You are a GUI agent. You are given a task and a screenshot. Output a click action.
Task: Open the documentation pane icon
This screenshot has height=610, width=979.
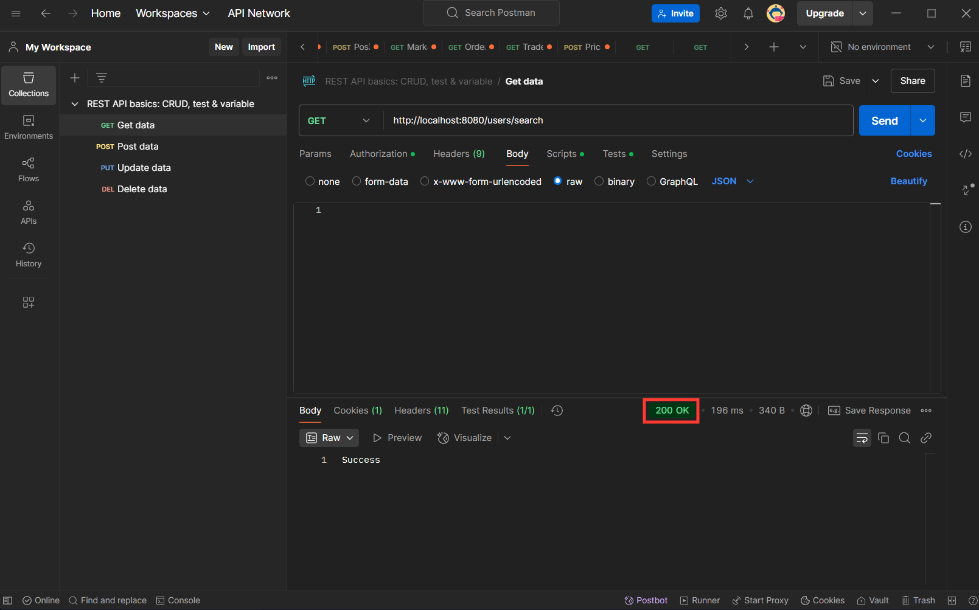pos(966,81)
